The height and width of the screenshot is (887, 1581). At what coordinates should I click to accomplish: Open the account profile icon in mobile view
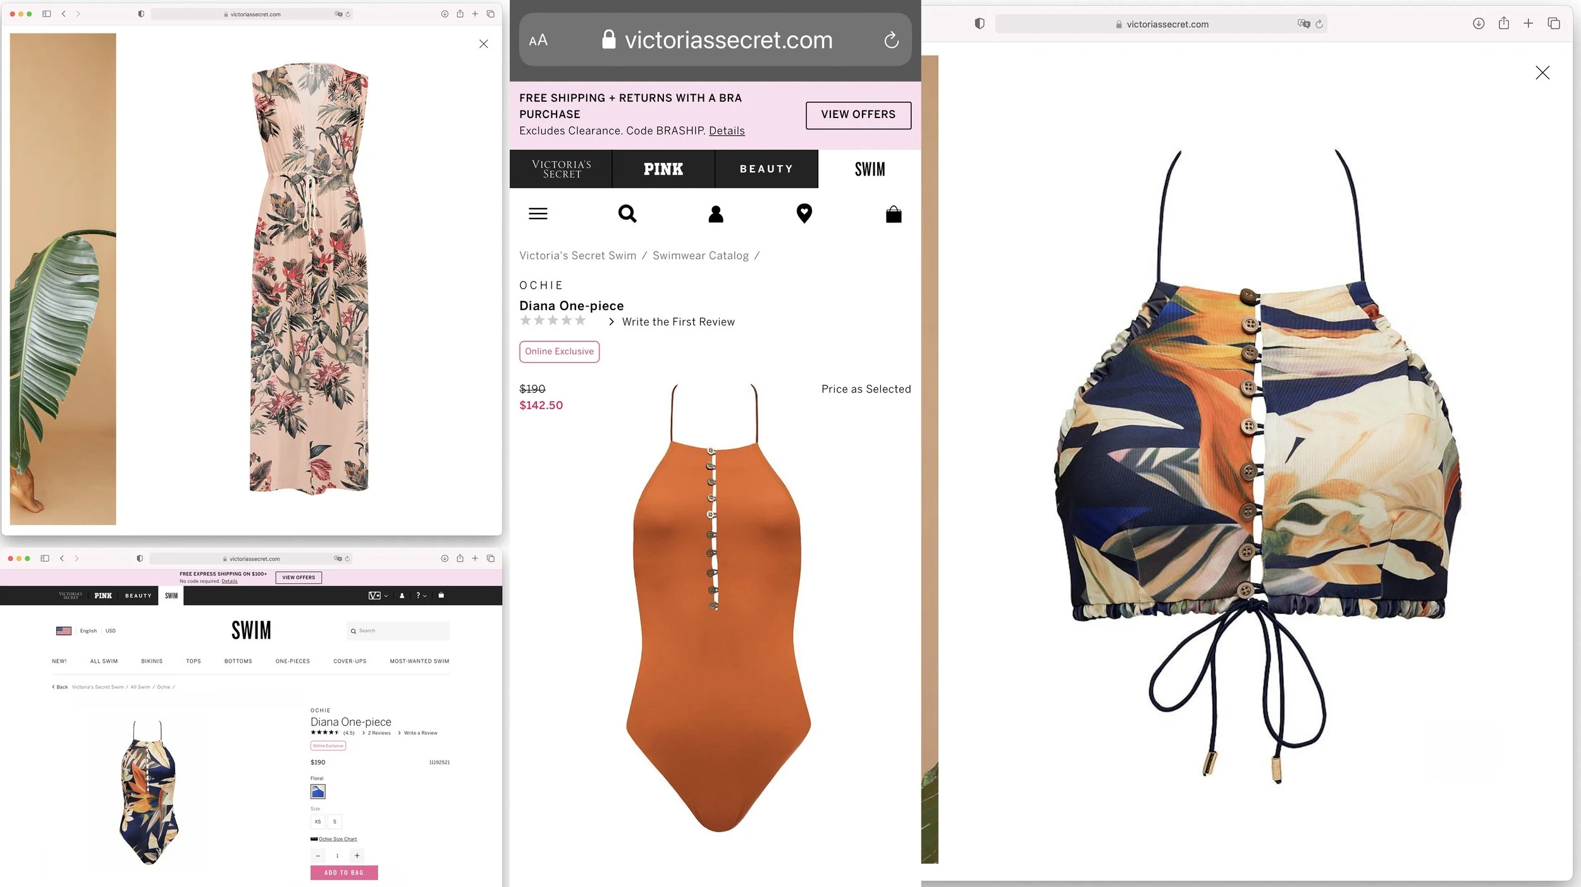[715, 214]
